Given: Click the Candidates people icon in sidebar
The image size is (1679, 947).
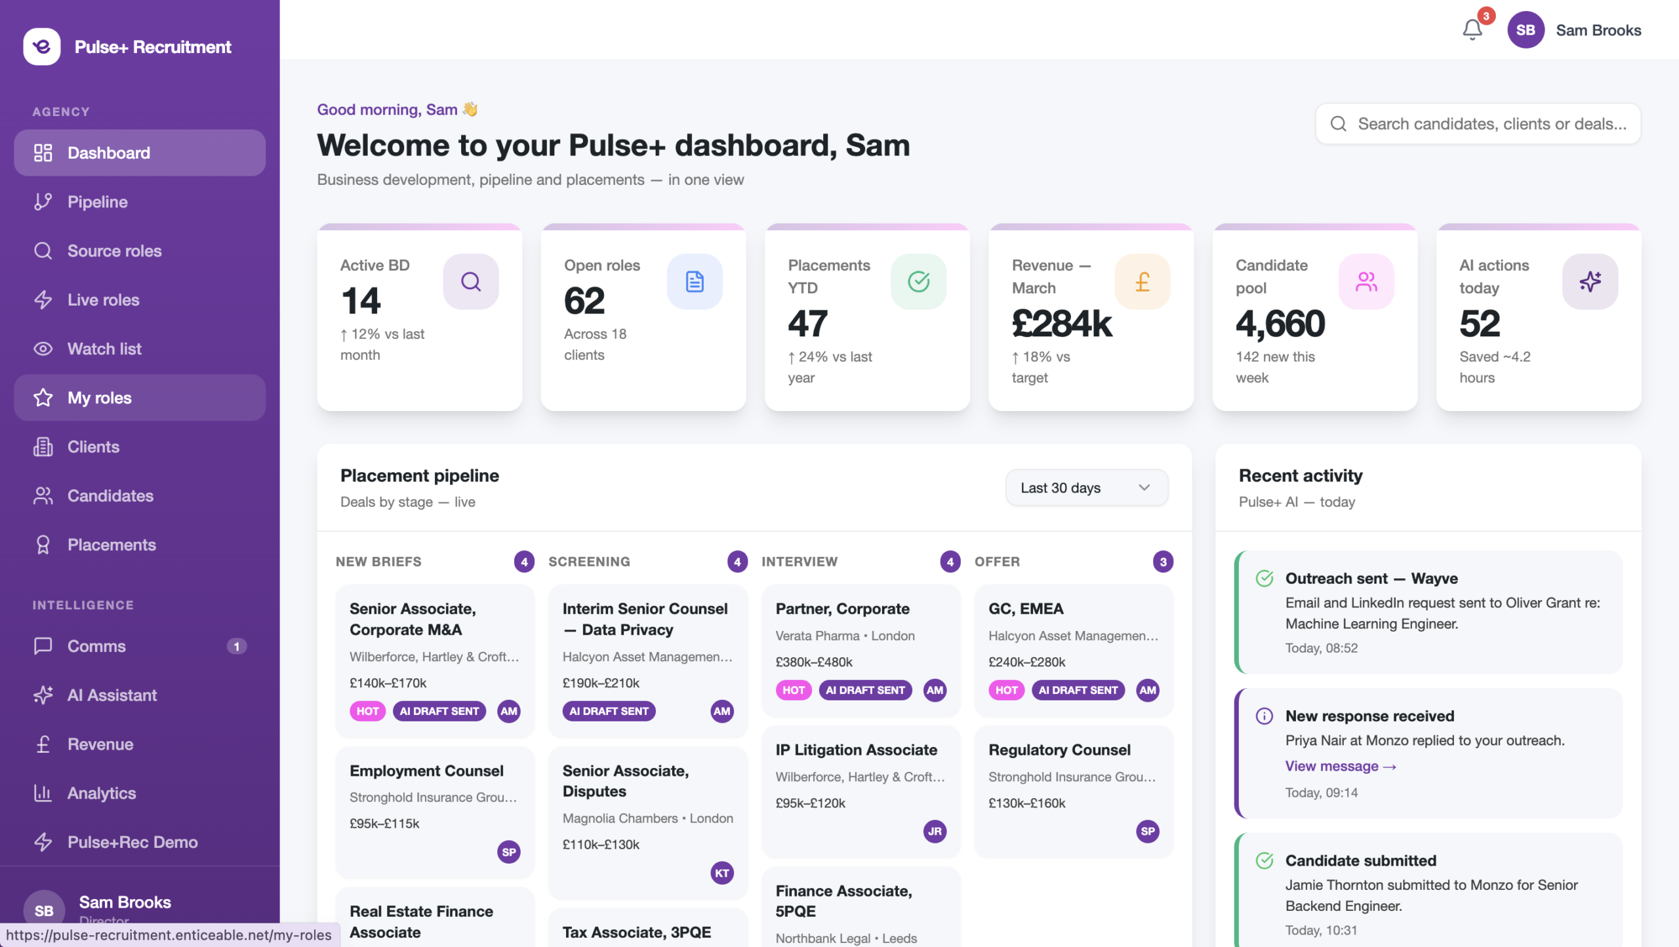Looking at the screenshot, I should coord(43,496).
